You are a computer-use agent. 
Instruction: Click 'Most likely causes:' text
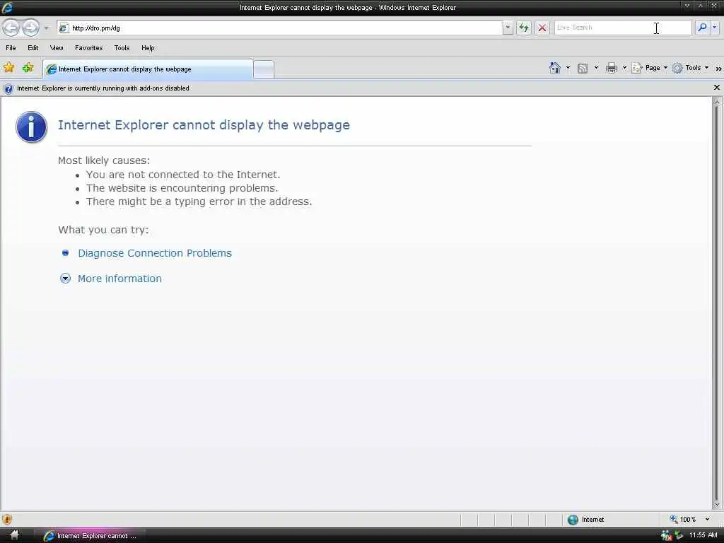coord(104,160)
